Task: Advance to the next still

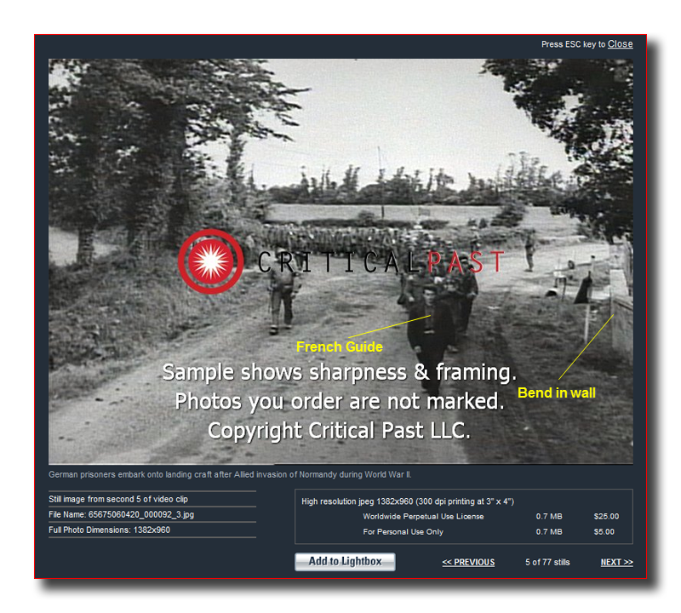Action: tap(616, 562)
